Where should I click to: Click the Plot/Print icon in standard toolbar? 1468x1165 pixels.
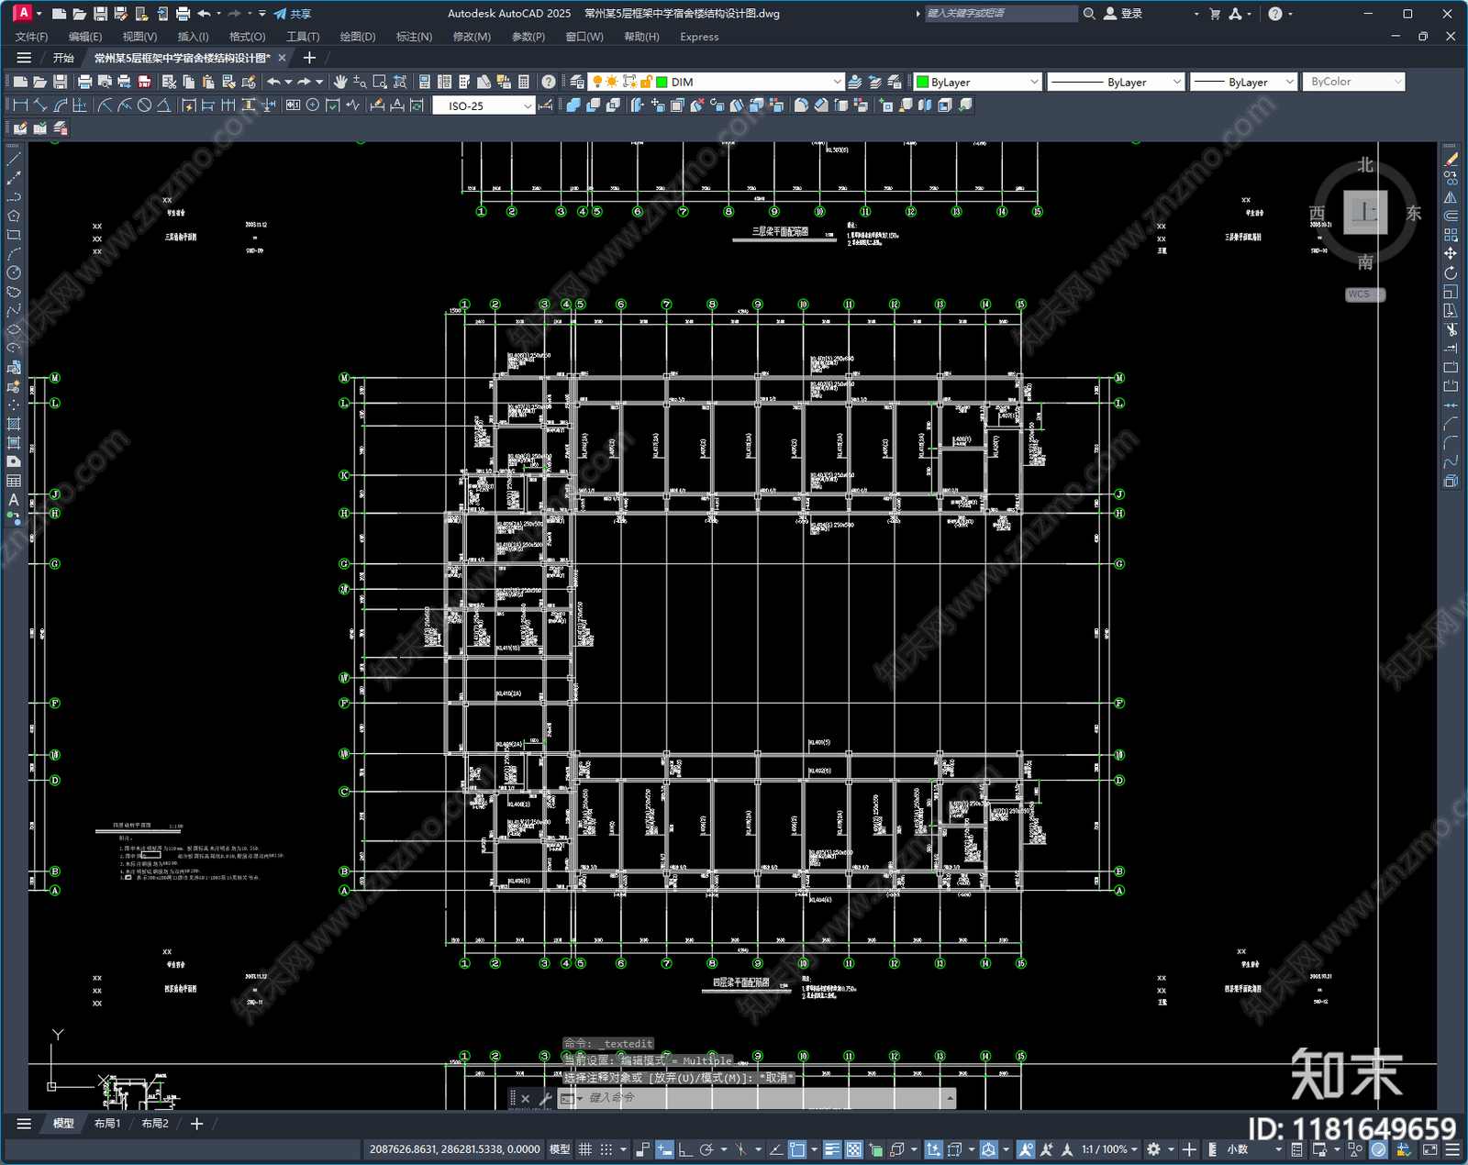pos(84,82)
